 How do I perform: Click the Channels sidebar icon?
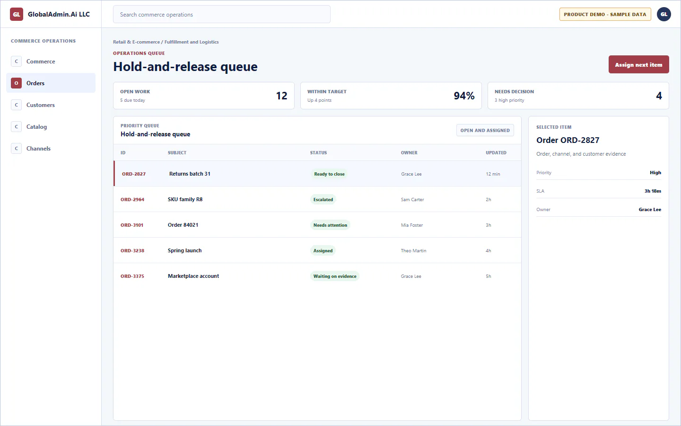17,149
